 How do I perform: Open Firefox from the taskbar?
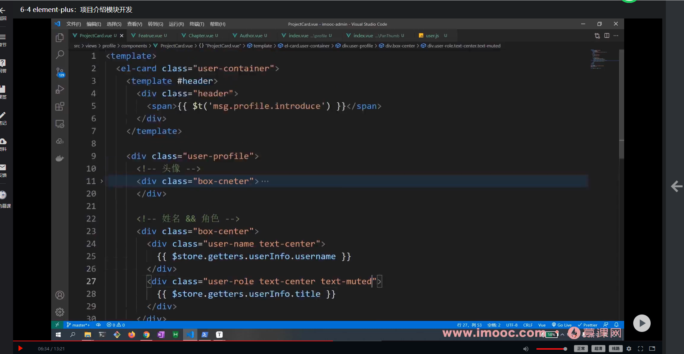coord(132,335)
